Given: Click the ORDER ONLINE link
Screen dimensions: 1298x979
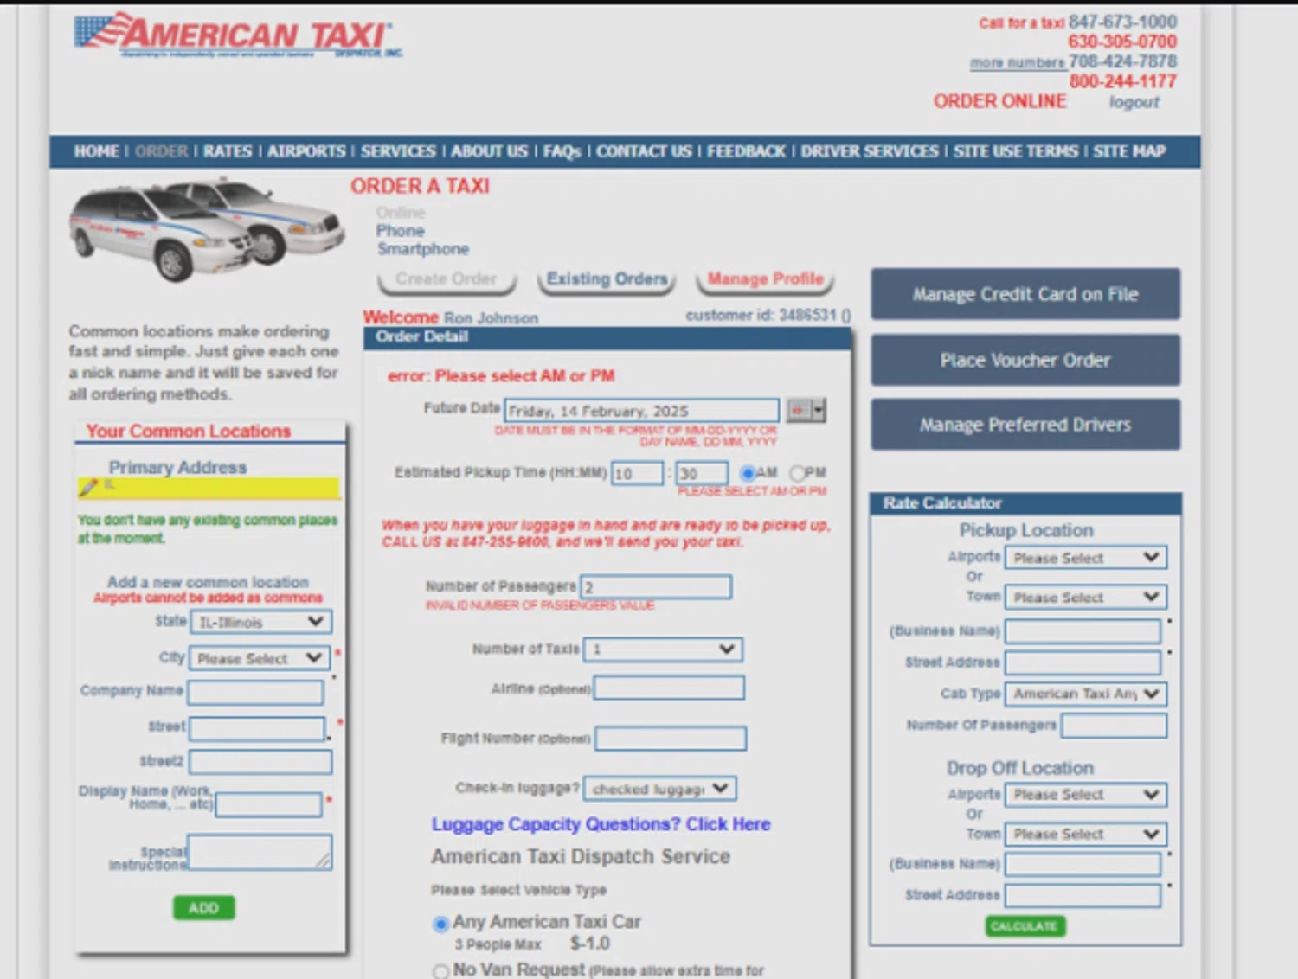Looking at the screenshot, I should click(999, 101).
